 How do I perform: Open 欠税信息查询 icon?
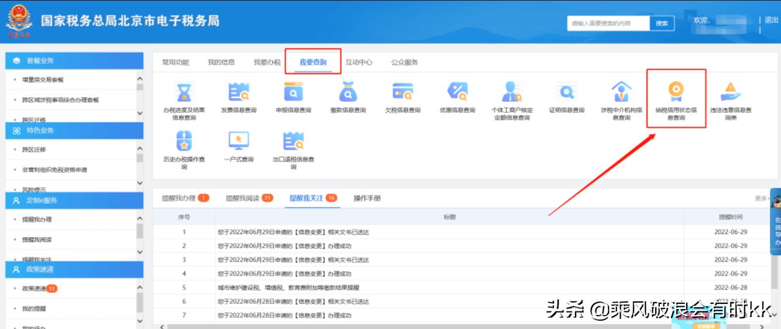coord(402,91)
